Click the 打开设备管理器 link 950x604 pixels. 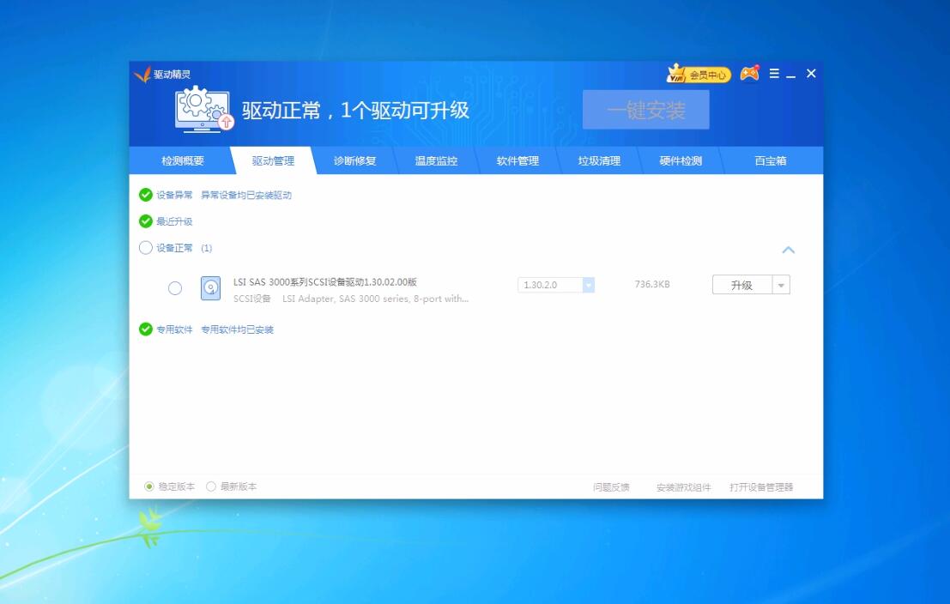click(x=761, y=487)
